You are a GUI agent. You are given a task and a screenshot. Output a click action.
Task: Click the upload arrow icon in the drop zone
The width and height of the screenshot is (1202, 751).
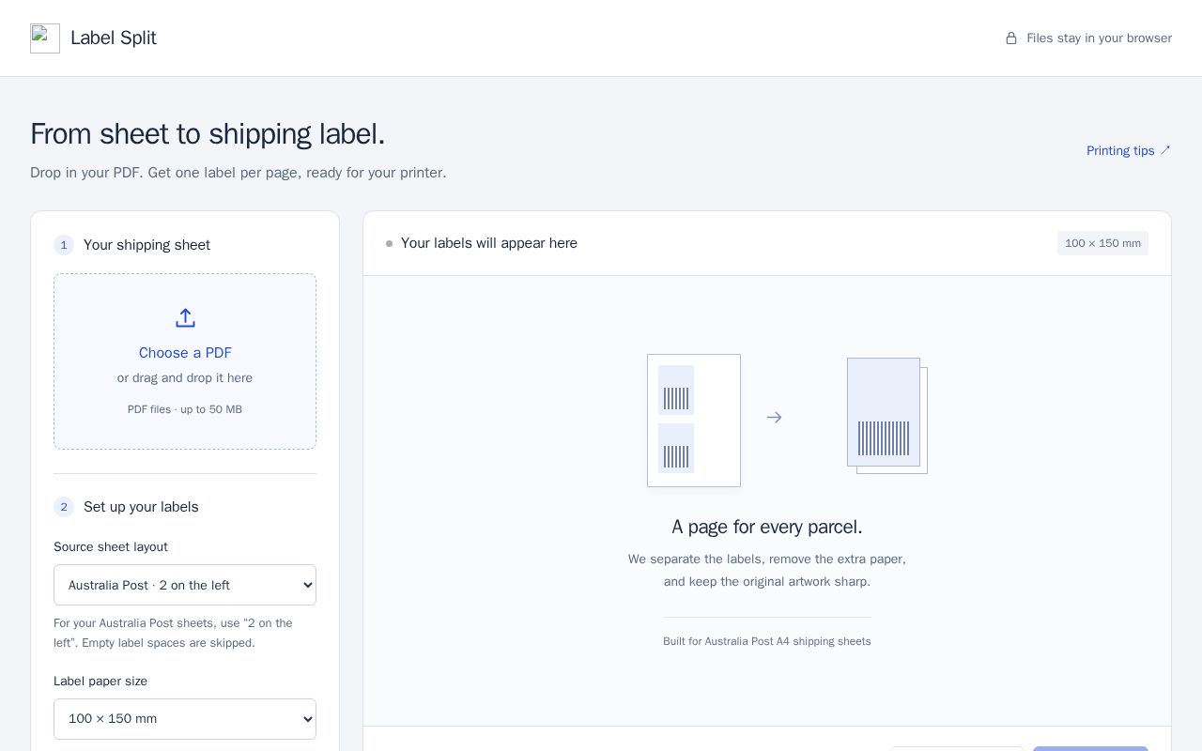185,318
